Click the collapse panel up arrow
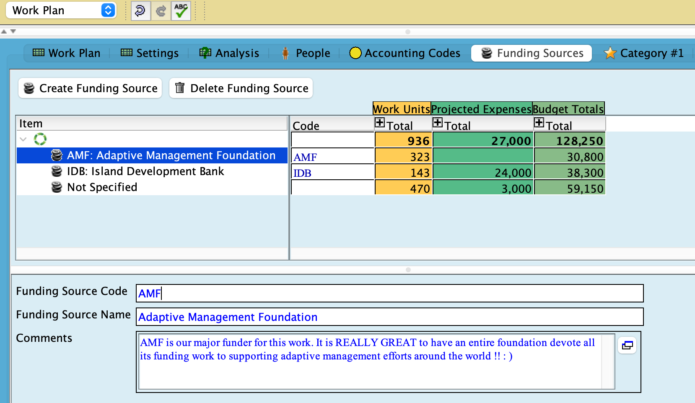Viewport: 695px width, 403px height. coord(4,31)
